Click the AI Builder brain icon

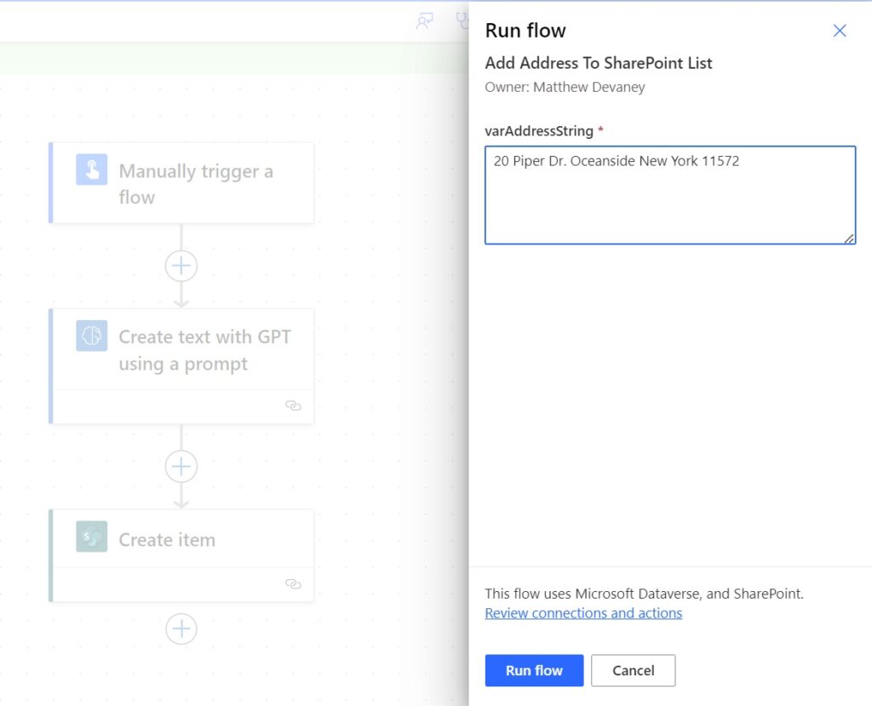click(91, 336)
